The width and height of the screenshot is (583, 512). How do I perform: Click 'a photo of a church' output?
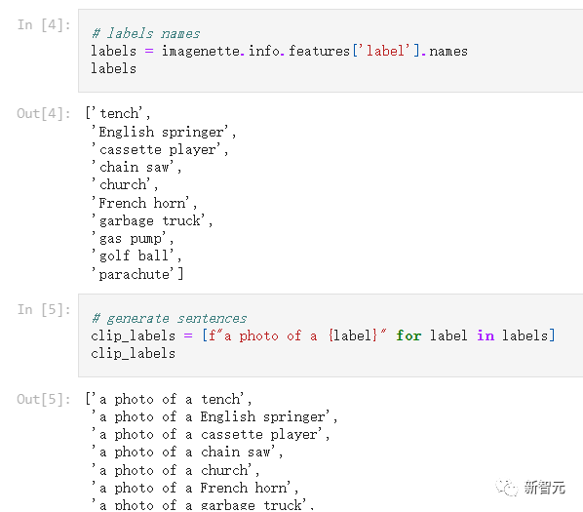pyautogui.click(x=175, y=470)
